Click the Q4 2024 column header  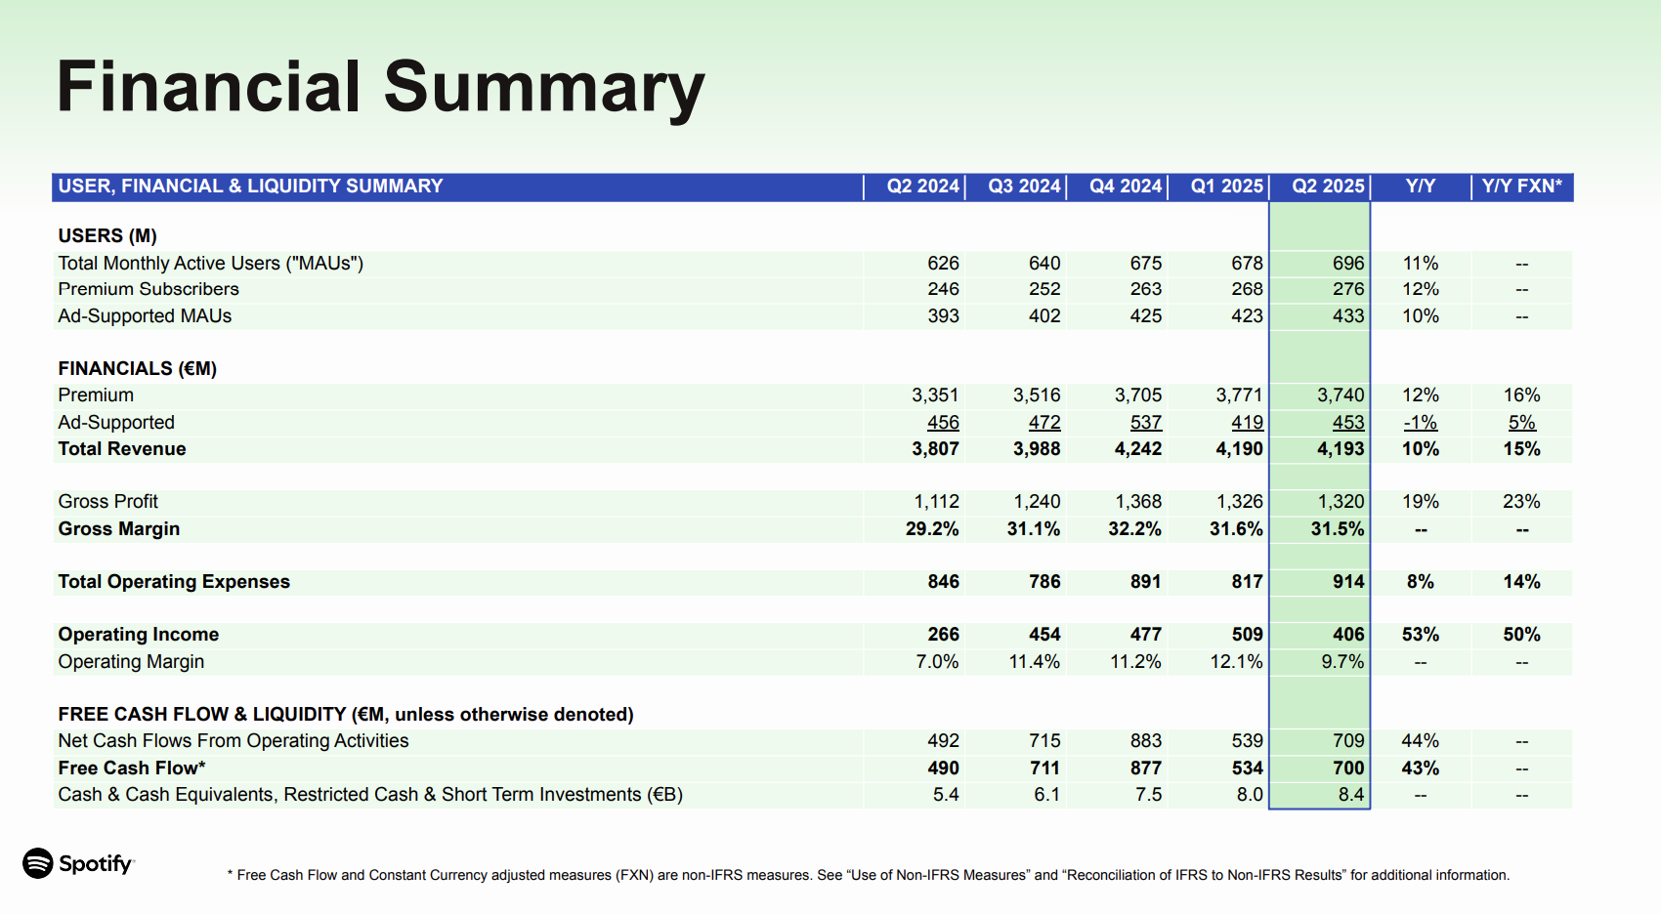[x=1125, y=187]
